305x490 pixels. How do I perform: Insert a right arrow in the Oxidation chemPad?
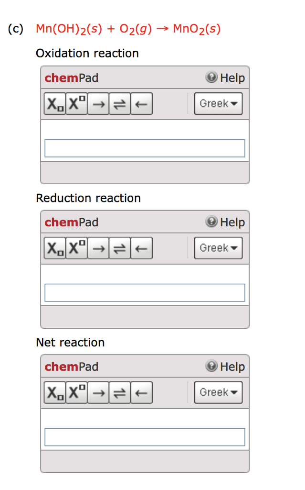(x=98, y=103)
